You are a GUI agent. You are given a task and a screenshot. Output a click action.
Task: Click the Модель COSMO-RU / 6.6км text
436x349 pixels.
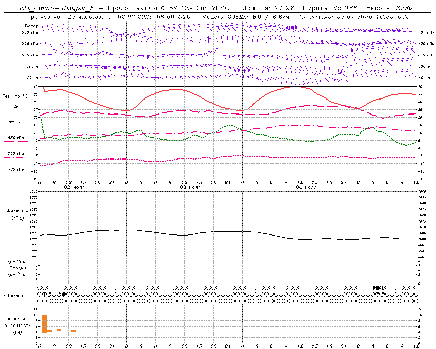coord(246,17)
